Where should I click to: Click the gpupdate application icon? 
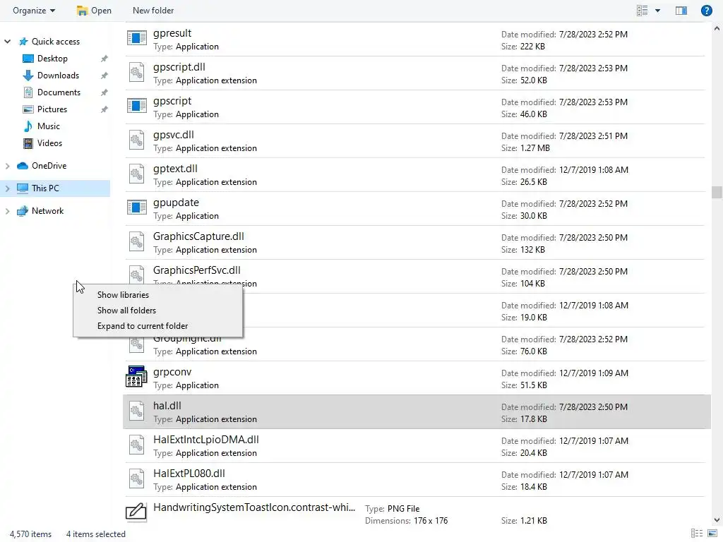click(x=136, y=208)
